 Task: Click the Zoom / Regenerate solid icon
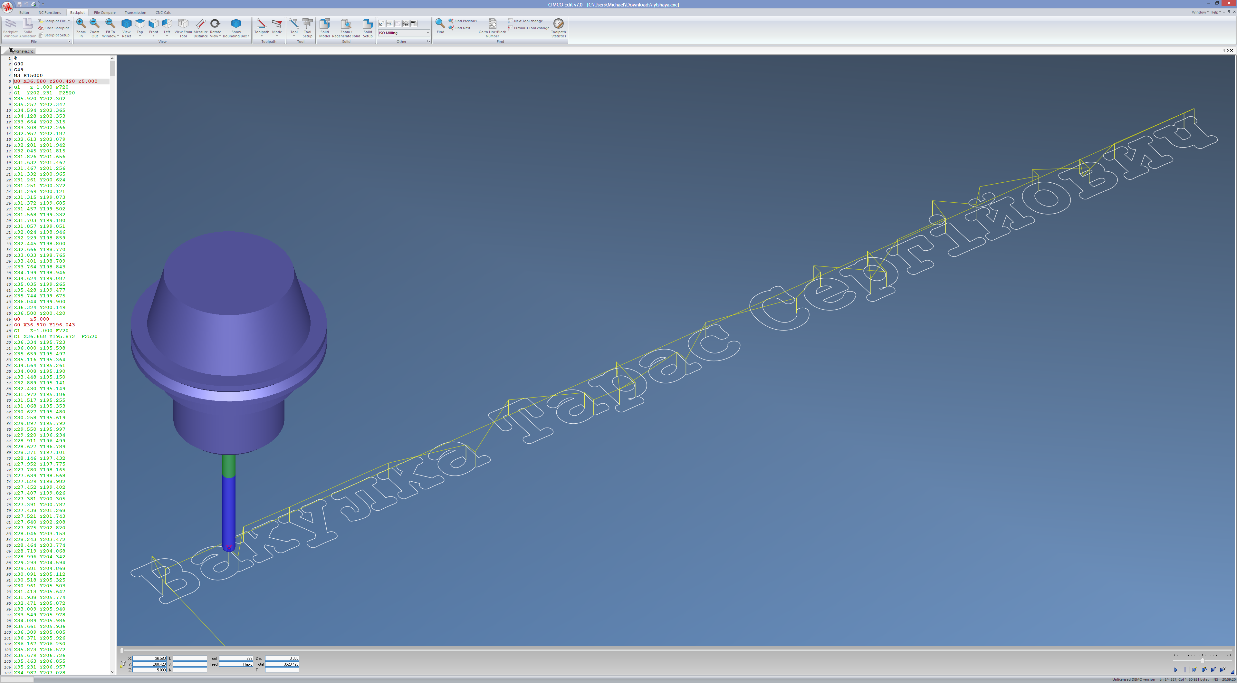pos(346,24)
